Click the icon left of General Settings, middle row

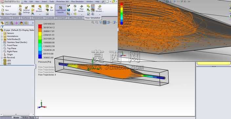point(20,10)
